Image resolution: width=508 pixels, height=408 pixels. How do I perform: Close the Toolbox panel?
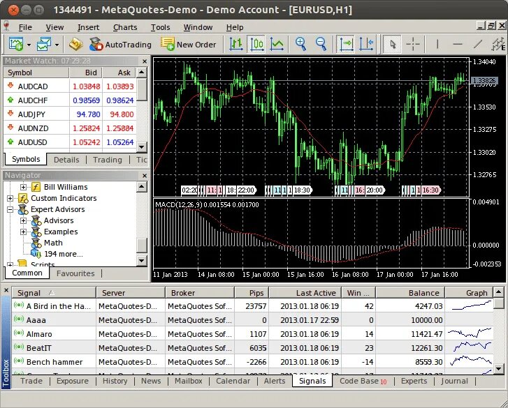coord(6,291)
